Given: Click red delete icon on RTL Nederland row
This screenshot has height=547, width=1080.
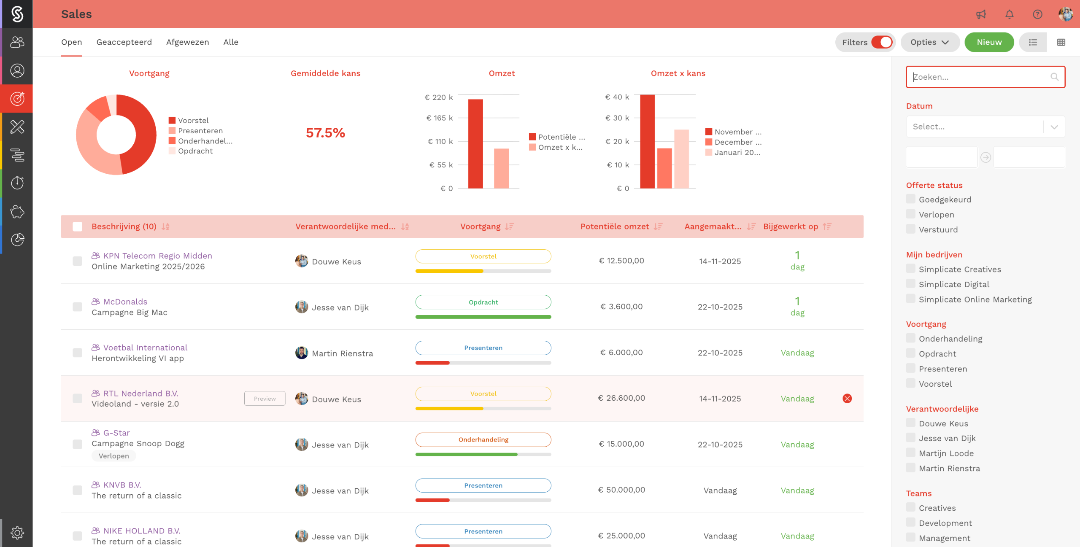Looking at the screenshot, I should pos(847,399).
